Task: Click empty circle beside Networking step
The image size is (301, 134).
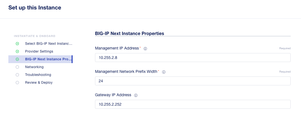Action: click(17, 67)
